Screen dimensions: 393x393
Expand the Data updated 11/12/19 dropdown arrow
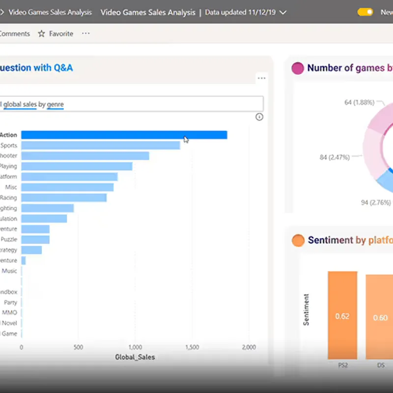[x=283, y=12]
